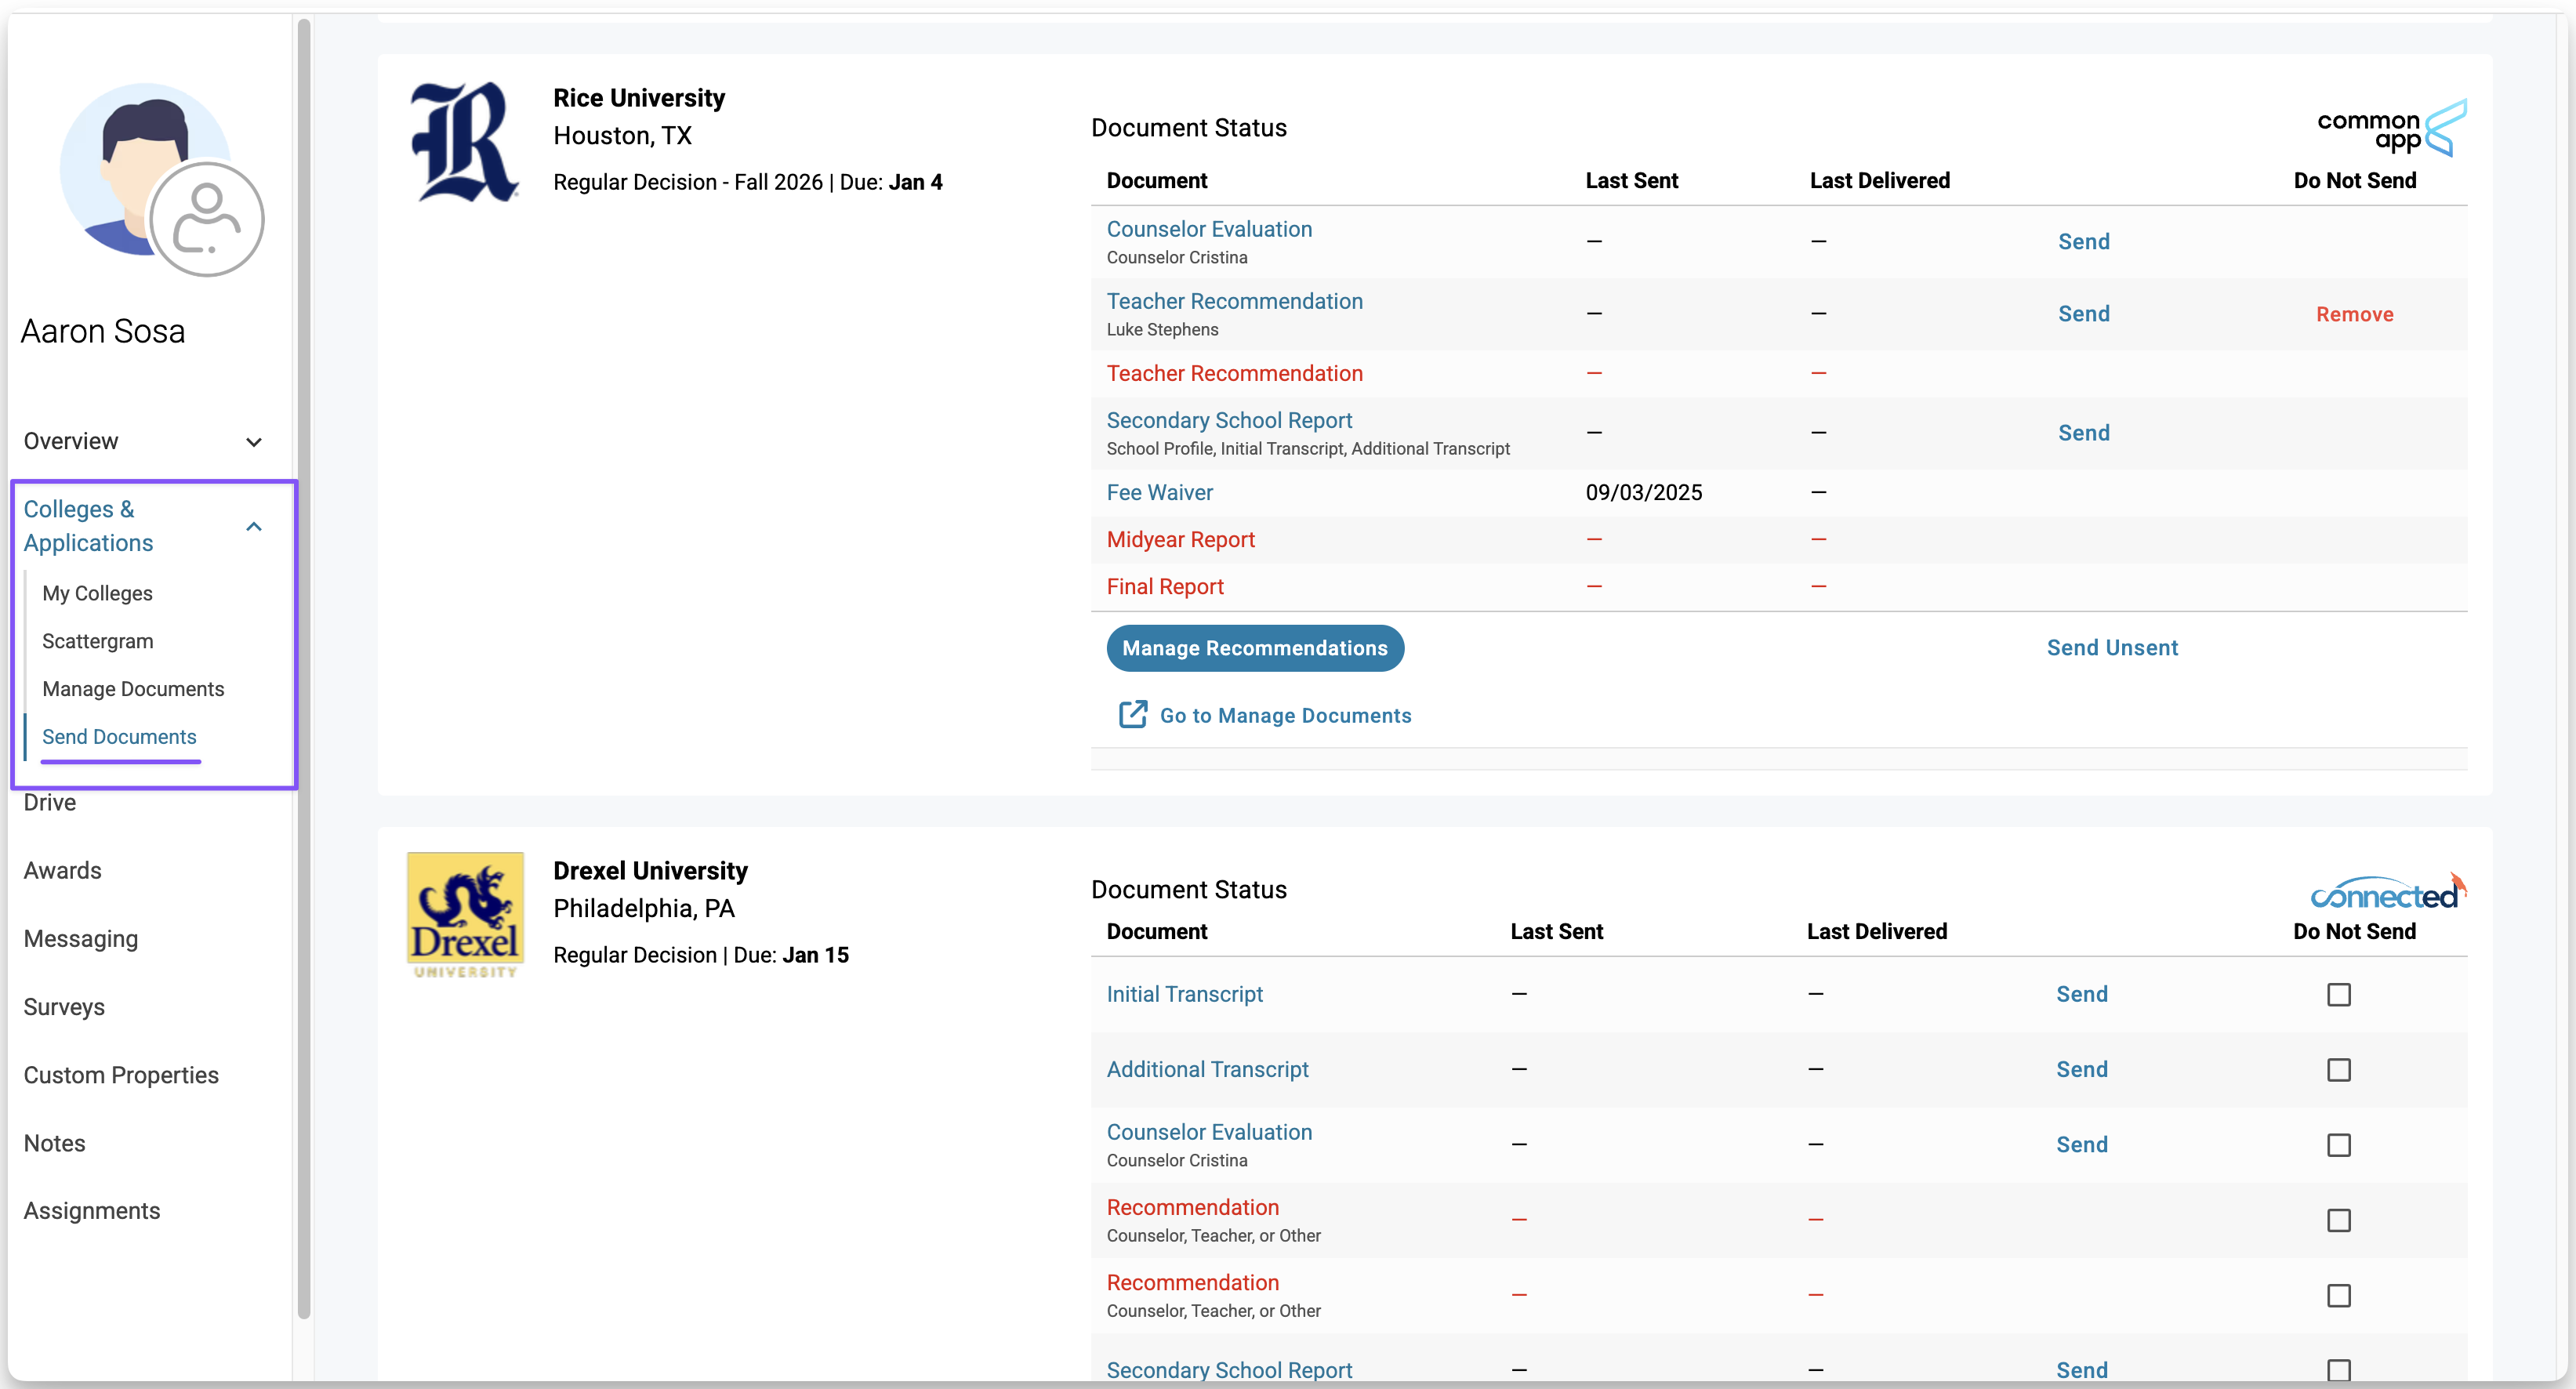Open second red Recommendation link for Drexel
2576x1389 pixels.
pos(1192,1282)
